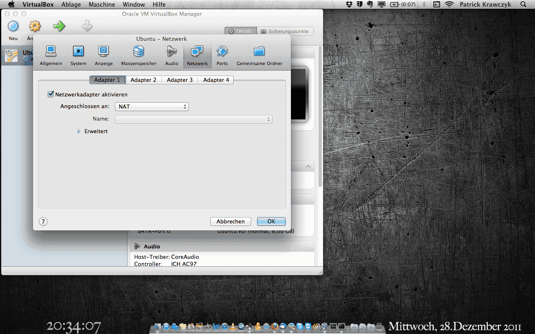The width and height of the screenshot is (535, 334).
Task: Open the Ablage menu
Action: pos(71,5)
